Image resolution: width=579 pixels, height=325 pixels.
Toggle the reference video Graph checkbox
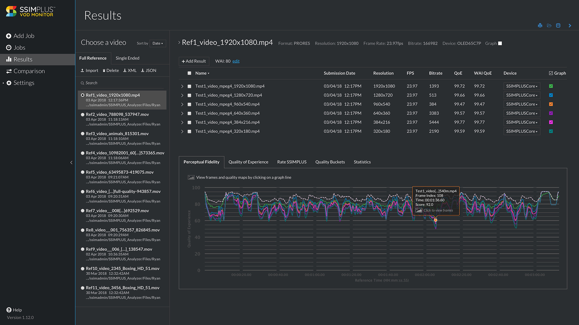click(x=500, y=43)
